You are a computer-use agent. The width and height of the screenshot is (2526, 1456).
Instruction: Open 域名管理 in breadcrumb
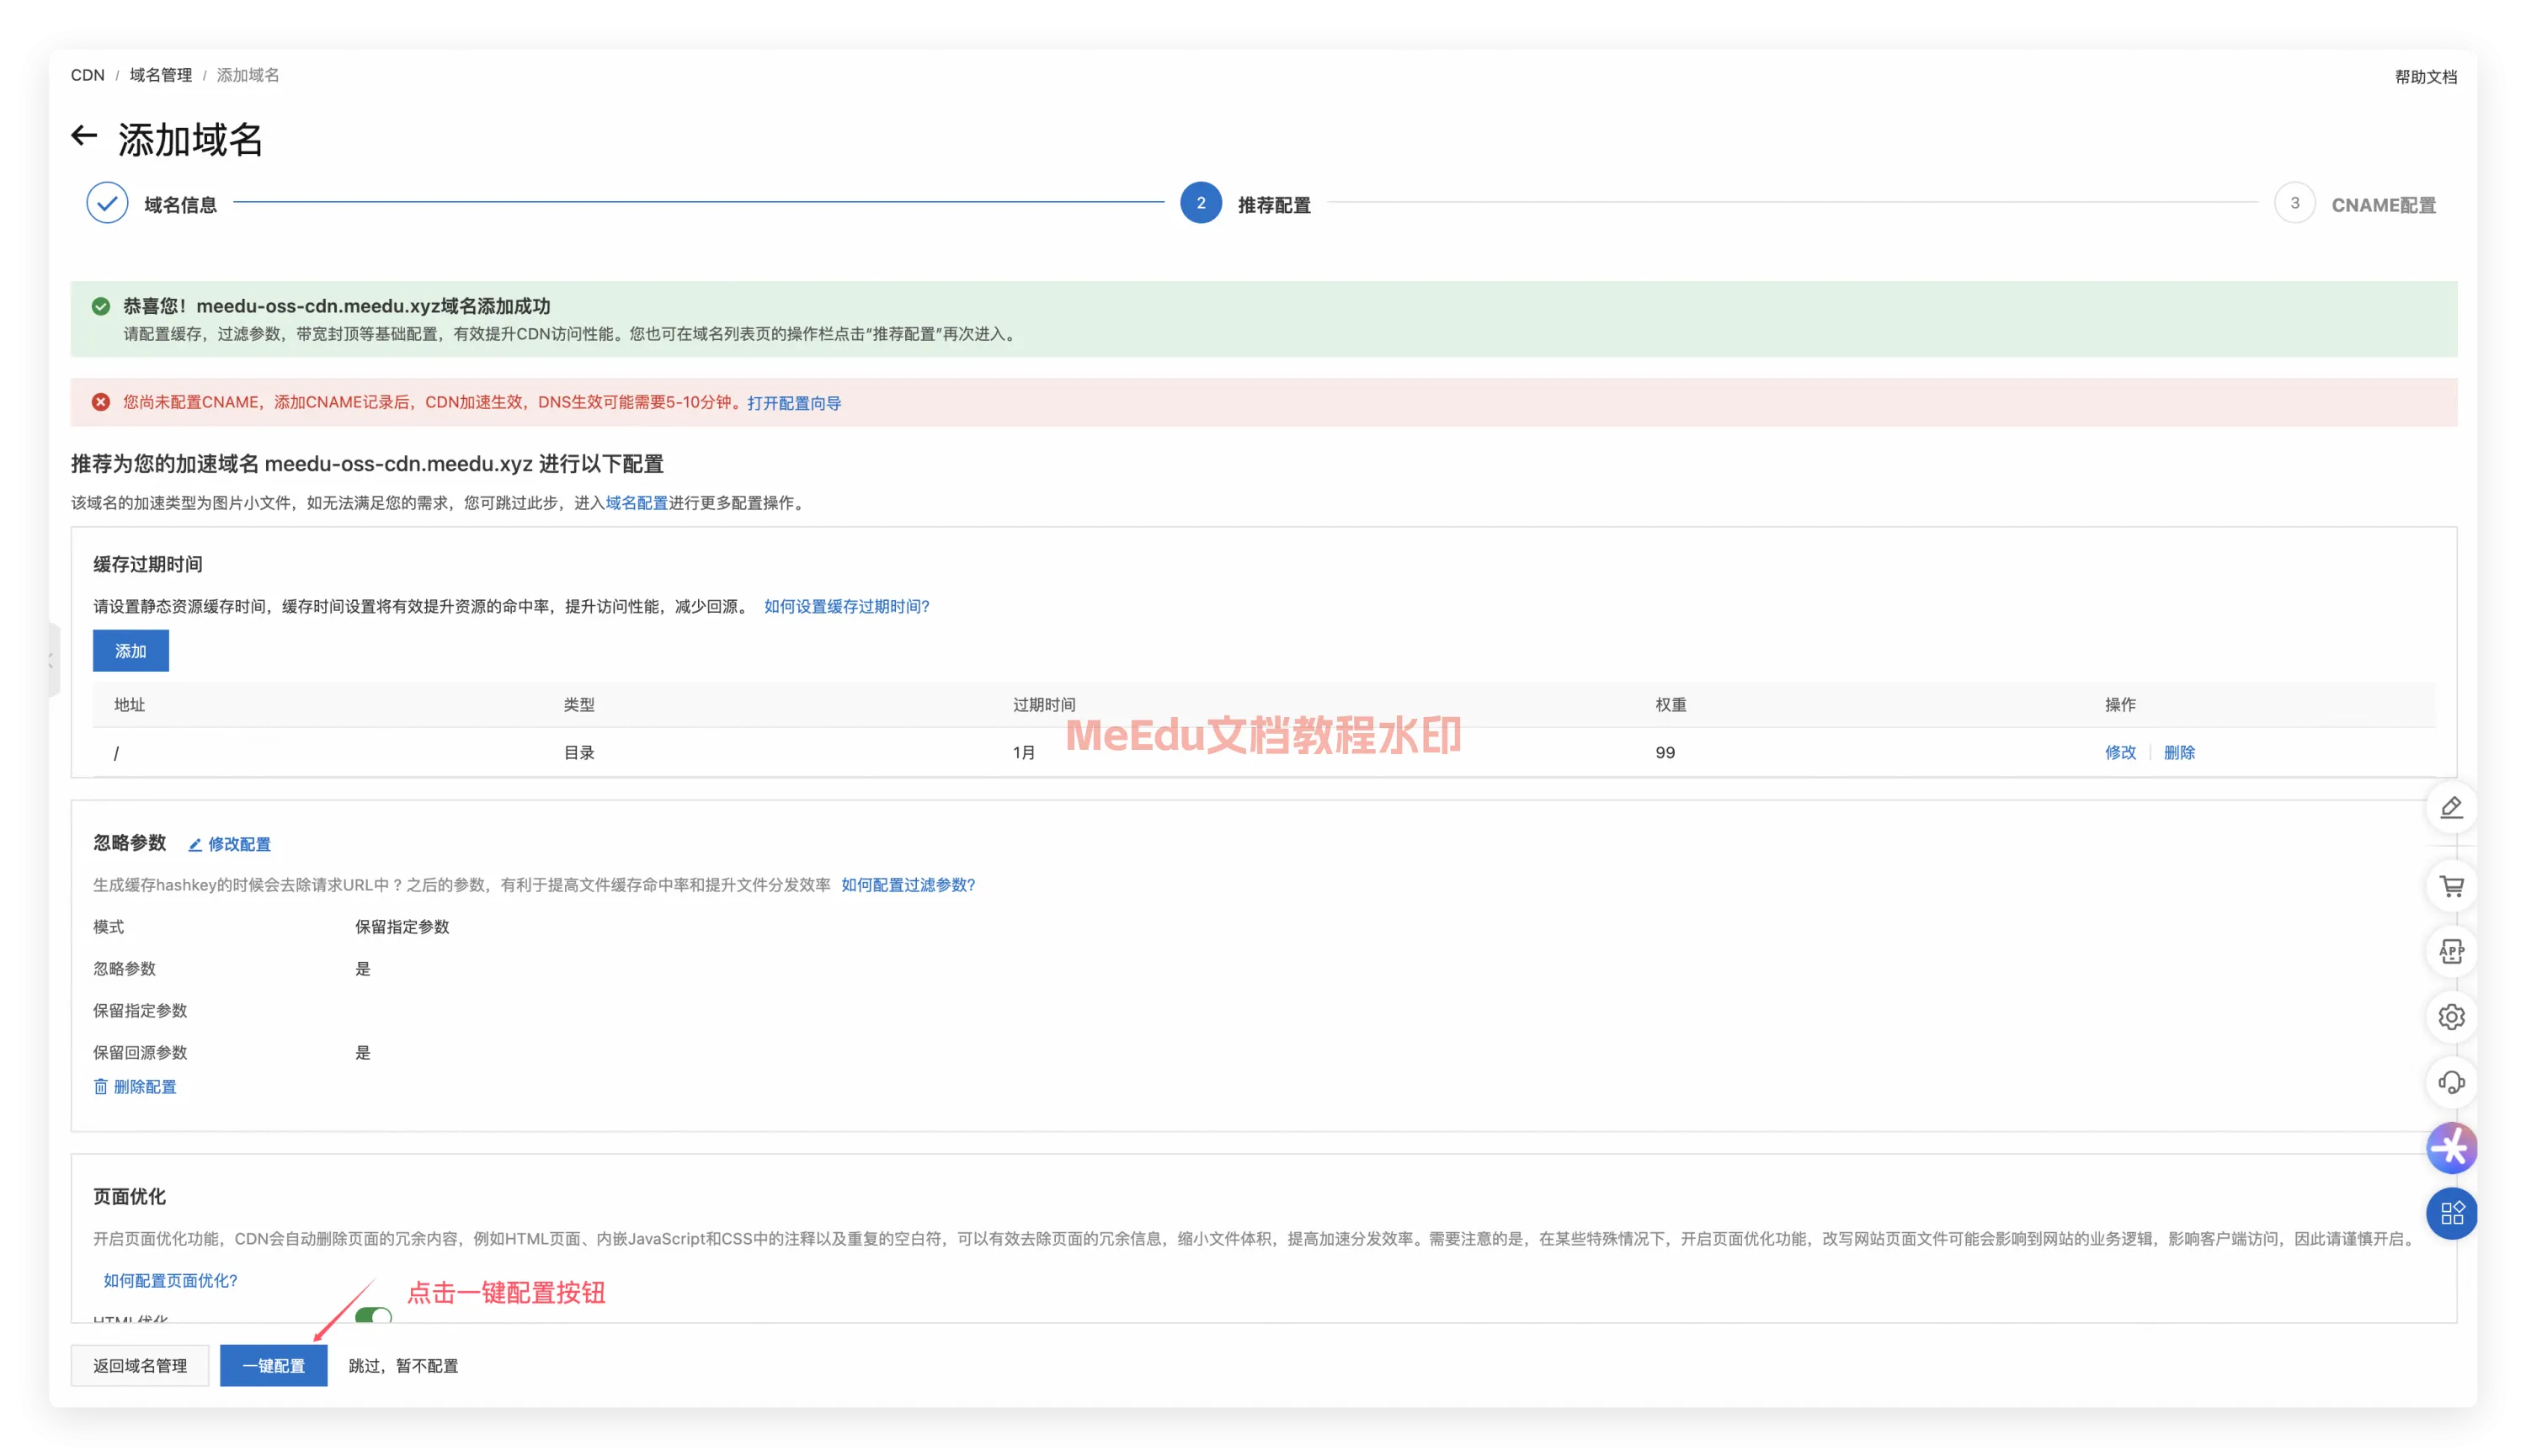(x=160, y=75)
